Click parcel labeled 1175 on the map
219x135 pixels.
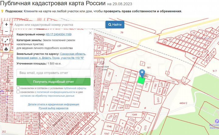point(129,92)
